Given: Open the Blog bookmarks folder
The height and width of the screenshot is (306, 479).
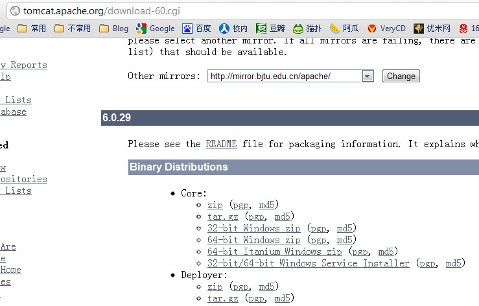Looking at the screenshot, I should [114, 29].
